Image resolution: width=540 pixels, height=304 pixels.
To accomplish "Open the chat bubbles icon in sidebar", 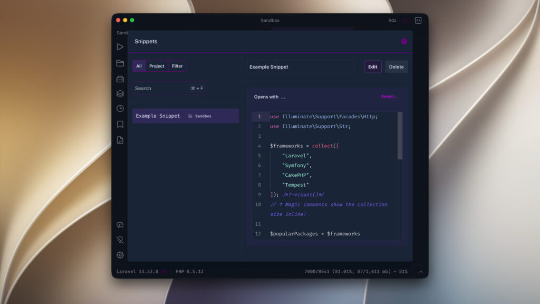I will (120, 225).
